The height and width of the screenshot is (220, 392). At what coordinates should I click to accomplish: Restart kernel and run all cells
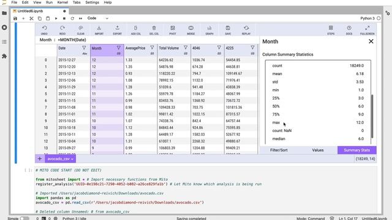[x=80, y=18]
